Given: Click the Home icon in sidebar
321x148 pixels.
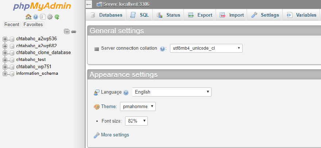Looking at the screenshot, I should coord(28,17).
